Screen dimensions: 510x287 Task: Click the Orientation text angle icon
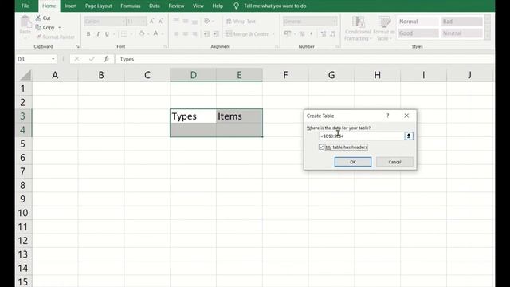tap(207, 22)
